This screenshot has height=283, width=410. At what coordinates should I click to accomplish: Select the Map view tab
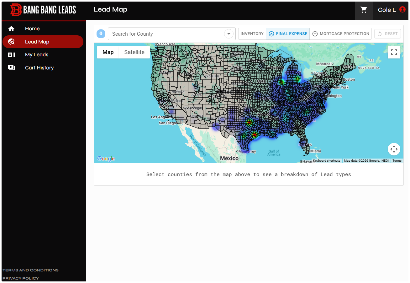[x=108, y=52]
